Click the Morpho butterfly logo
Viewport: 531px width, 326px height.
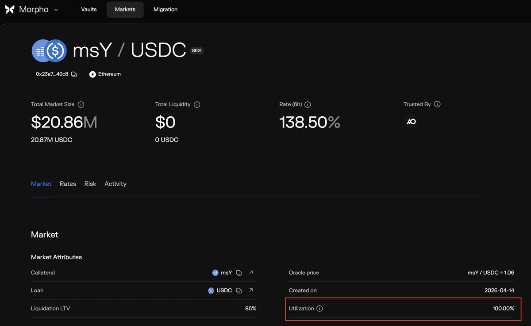pyautogui.click(x=10, y=9)
